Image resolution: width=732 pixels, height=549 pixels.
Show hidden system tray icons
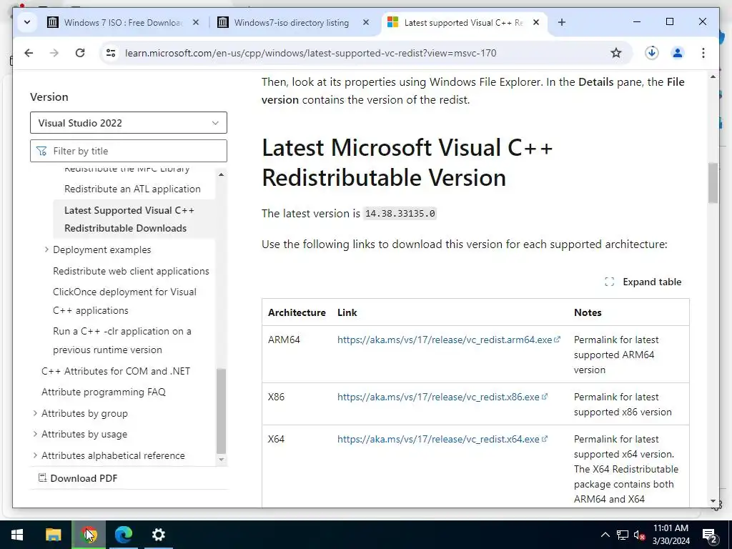[x=605, y=535]
